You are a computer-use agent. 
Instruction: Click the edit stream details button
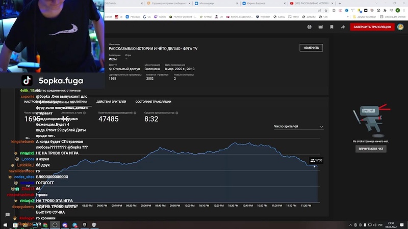click(x=311, y=48)
